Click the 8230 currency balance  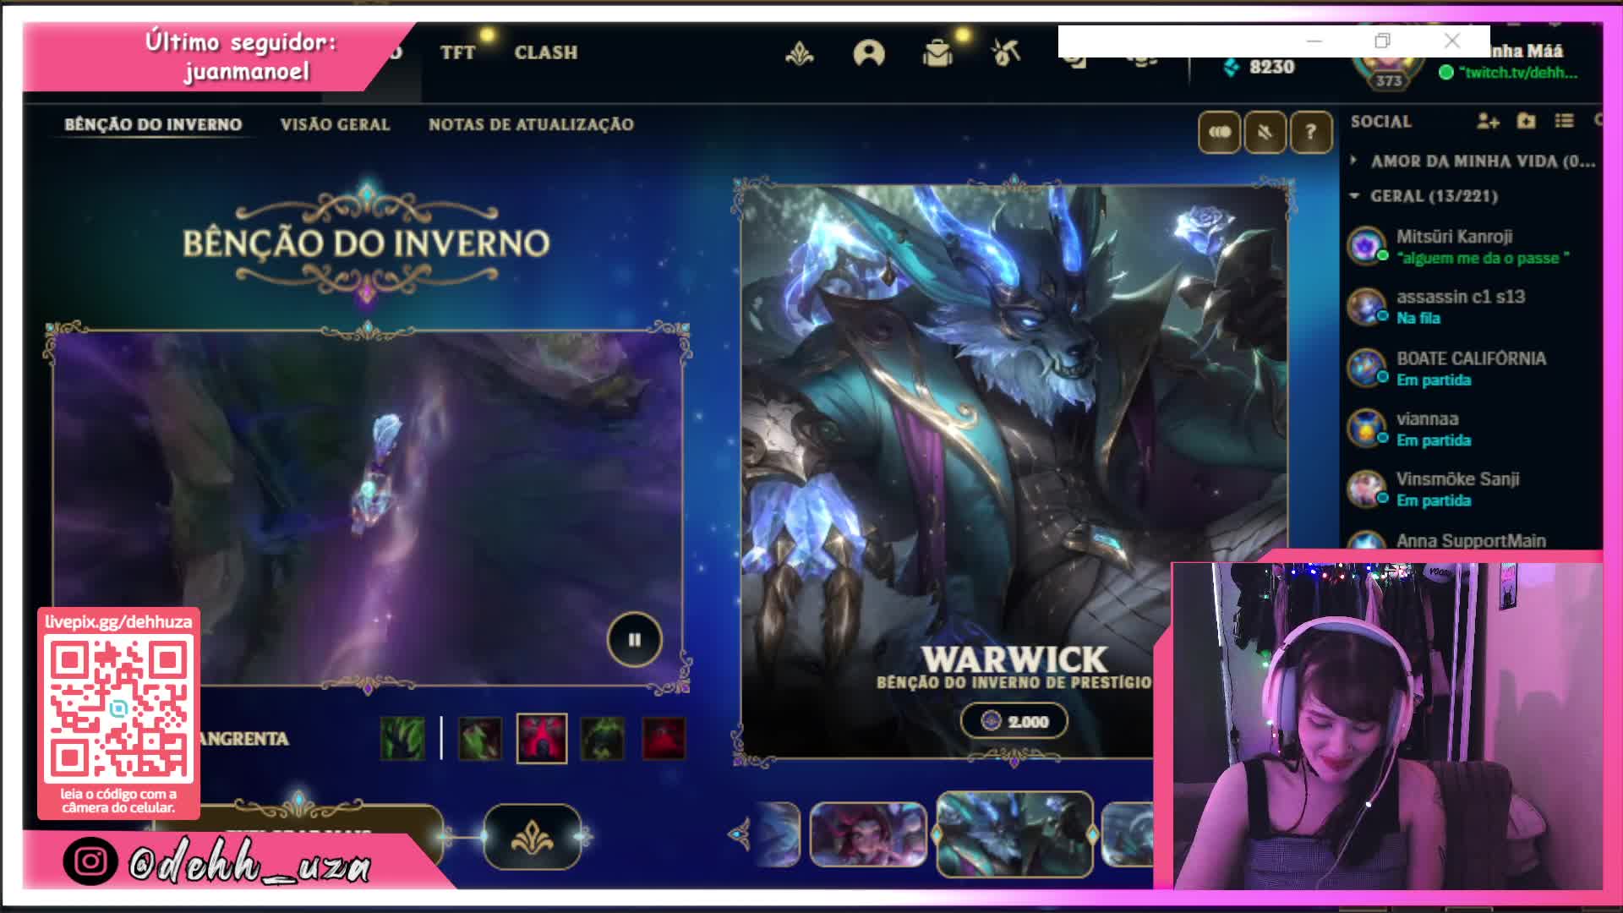click(1260, 67)
